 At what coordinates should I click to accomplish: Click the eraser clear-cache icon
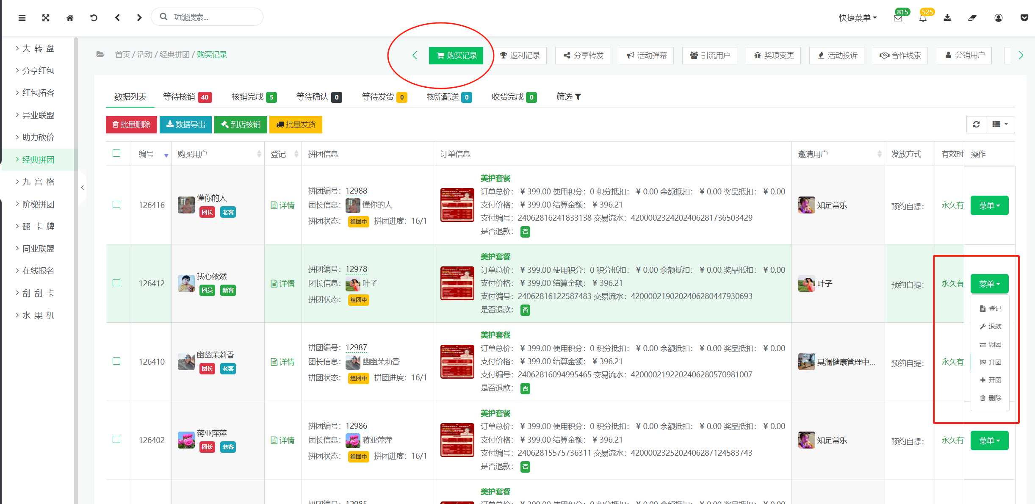click(972, 18)
